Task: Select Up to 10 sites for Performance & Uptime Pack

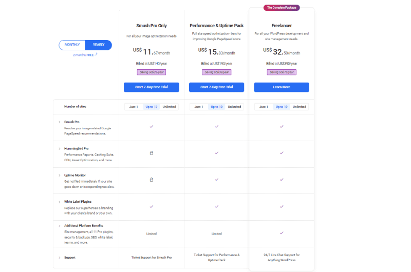Action: pos(216,107)
